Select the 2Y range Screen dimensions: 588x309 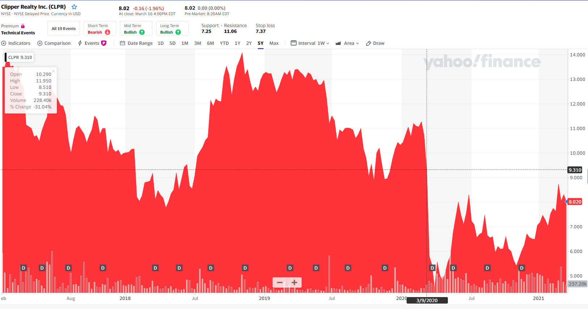click(249, 43)
